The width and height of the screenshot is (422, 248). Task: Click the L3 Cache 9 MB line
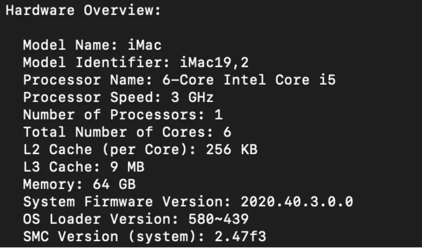coord(84,167)
